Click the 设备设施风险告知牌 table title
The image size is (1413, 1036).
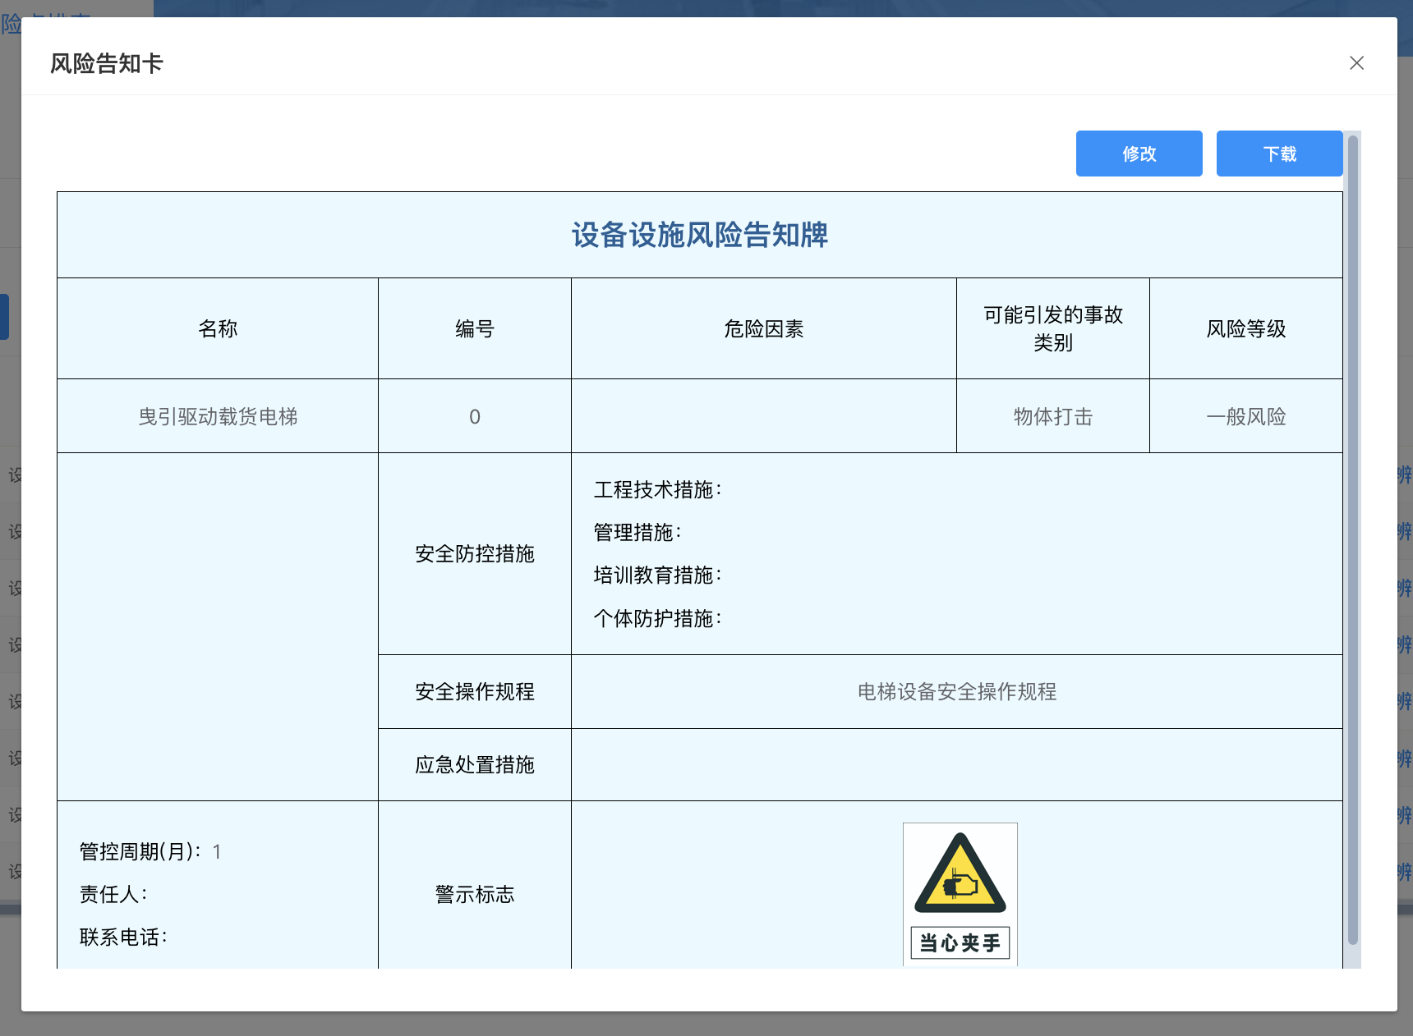point(699,235)
